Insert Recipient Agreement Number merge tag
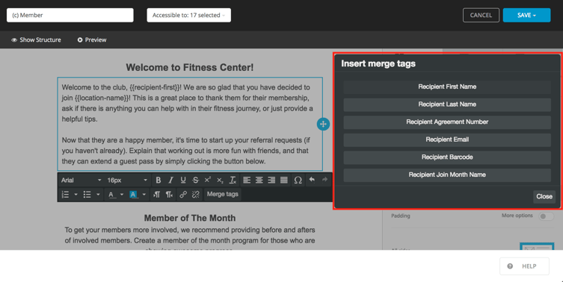The image size is (563, 282). (x=447, y=122)
